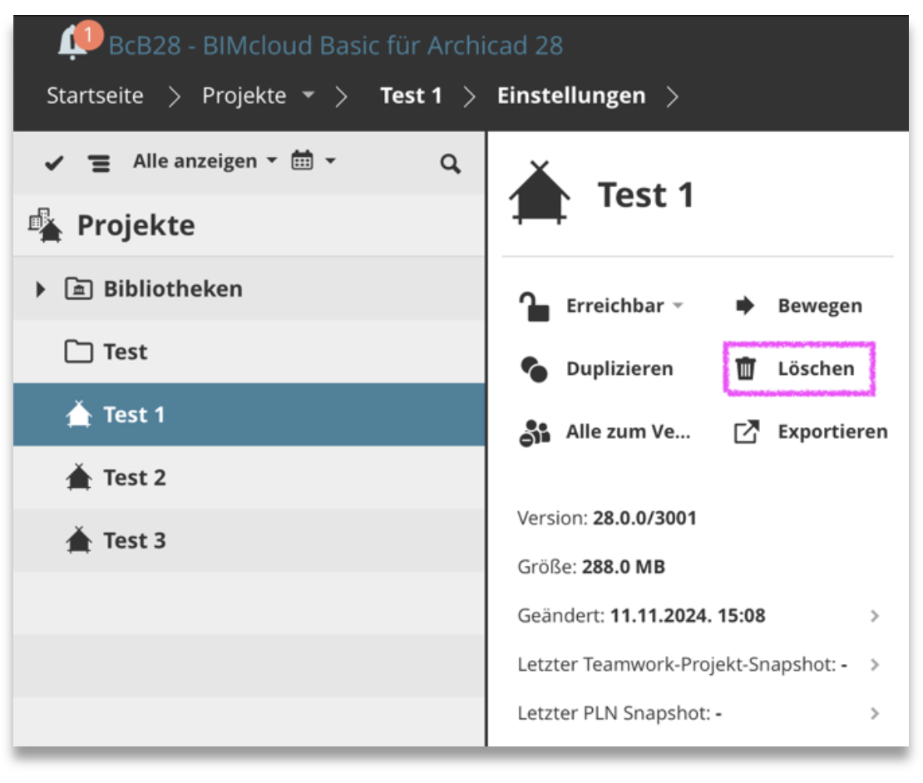
Task: Open Test folder row
Action: [249, 352]
